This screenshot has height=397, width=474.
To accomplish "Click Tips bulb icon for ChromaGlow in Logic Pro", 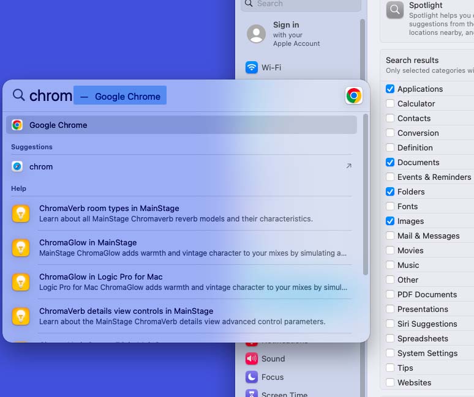I will point(21,282).
